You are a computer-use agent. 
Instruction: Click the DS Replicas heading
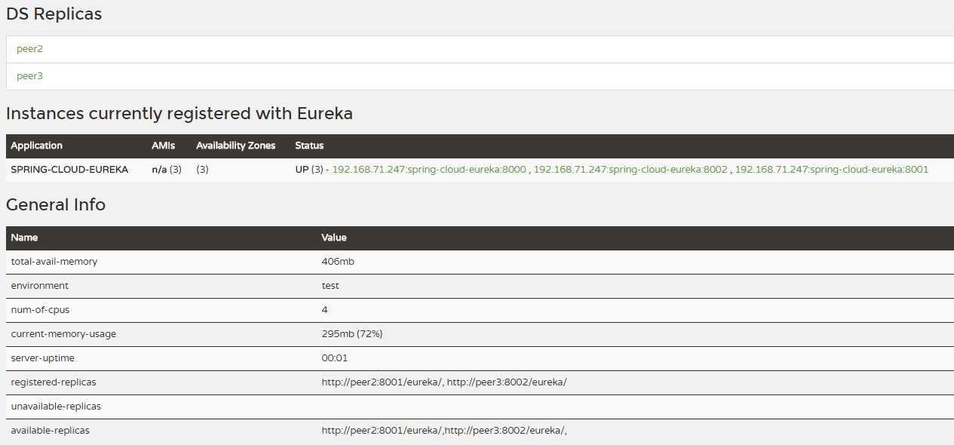[54, 14]
